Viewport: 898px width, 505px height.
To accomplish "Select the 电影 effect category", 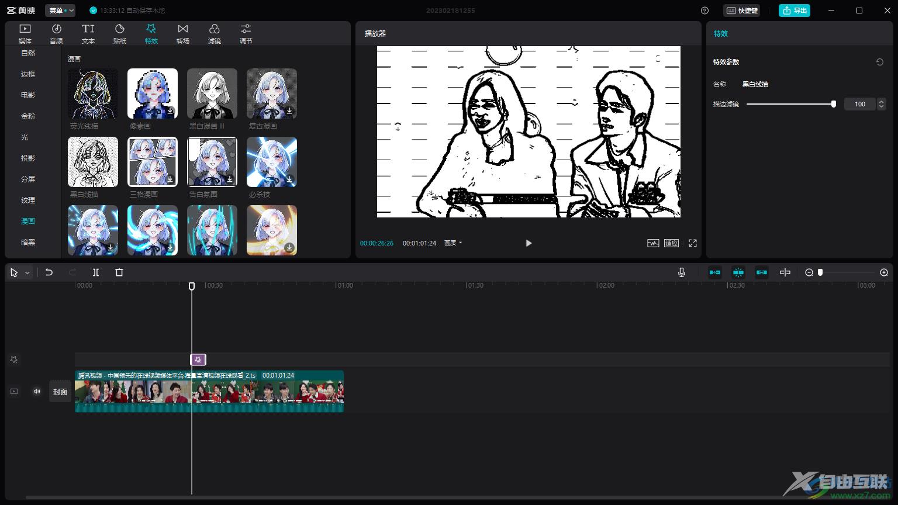I will pos(28,95).
